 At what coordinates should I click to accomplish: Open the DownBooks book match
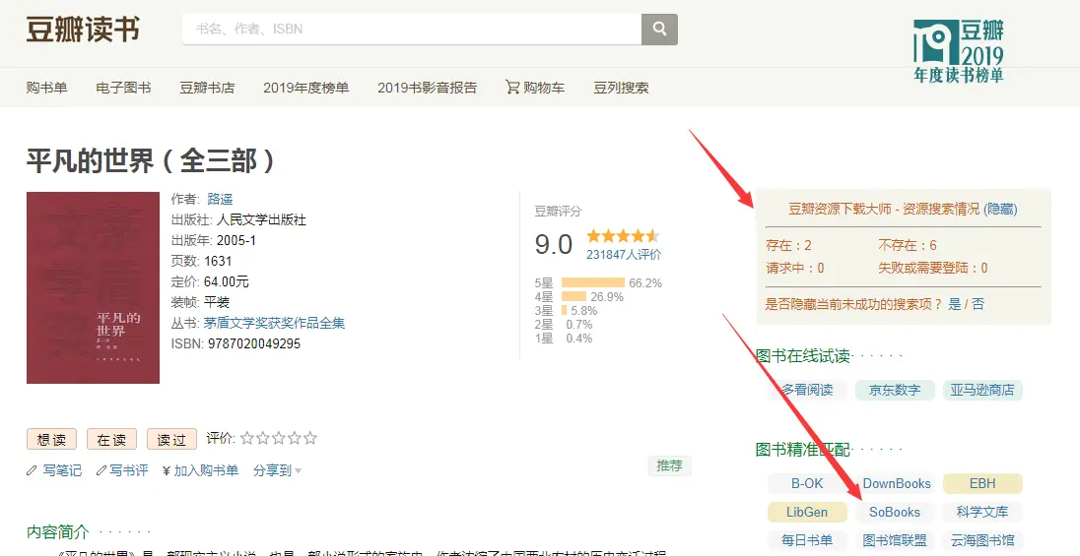point(896,483)
